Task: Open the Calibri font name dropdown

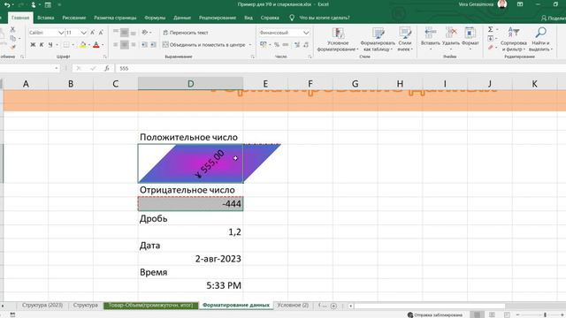Action: 61,33
